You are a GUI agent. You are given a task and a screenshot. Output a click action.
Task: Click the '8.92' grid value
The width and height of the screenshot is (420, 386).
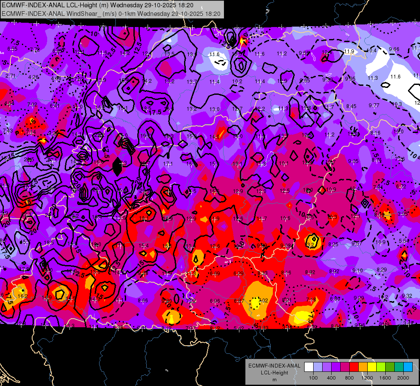334,271
